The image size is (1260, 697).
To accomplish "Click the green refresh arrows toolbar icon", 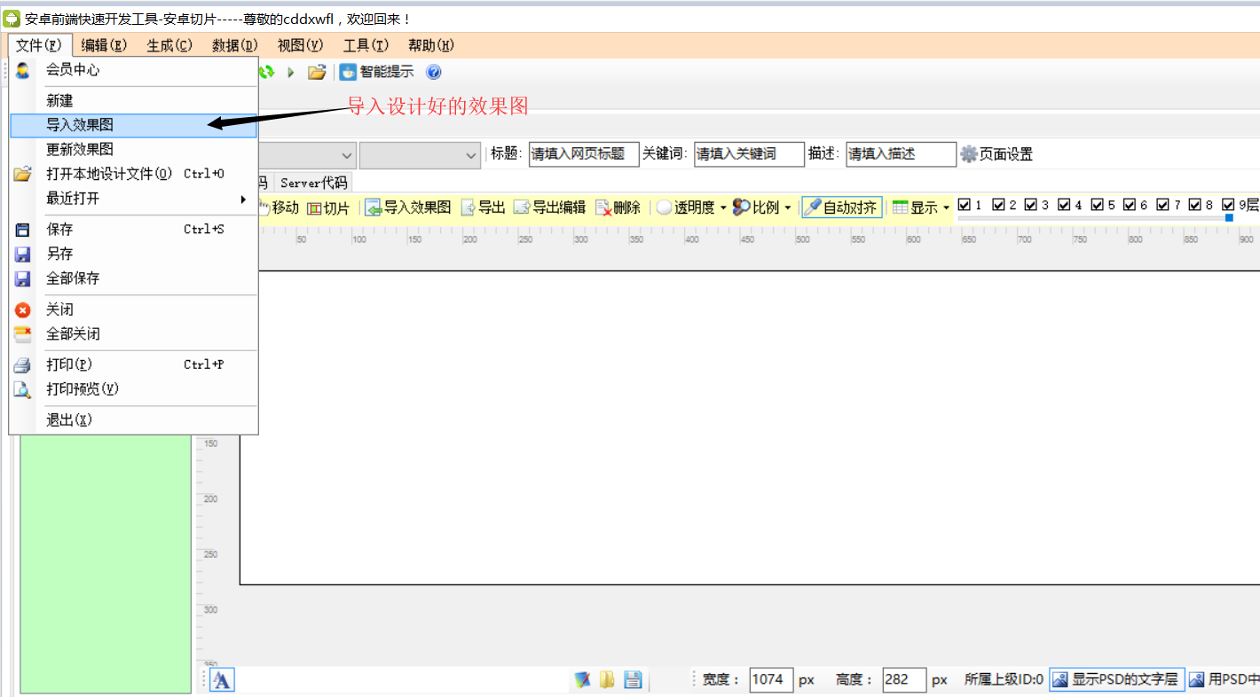I will [266, 72].
